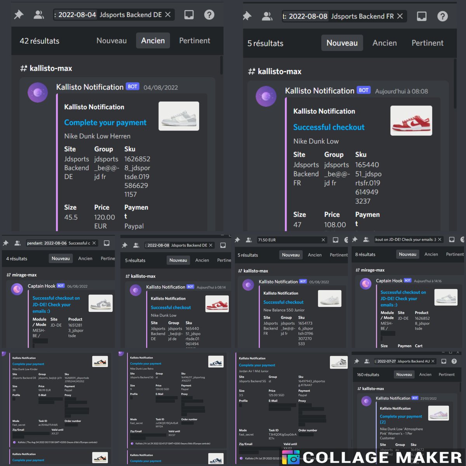Screen dimensions: 466x466
Task: Open help icon next to the Backend FR search
Action: pos(442,16)
